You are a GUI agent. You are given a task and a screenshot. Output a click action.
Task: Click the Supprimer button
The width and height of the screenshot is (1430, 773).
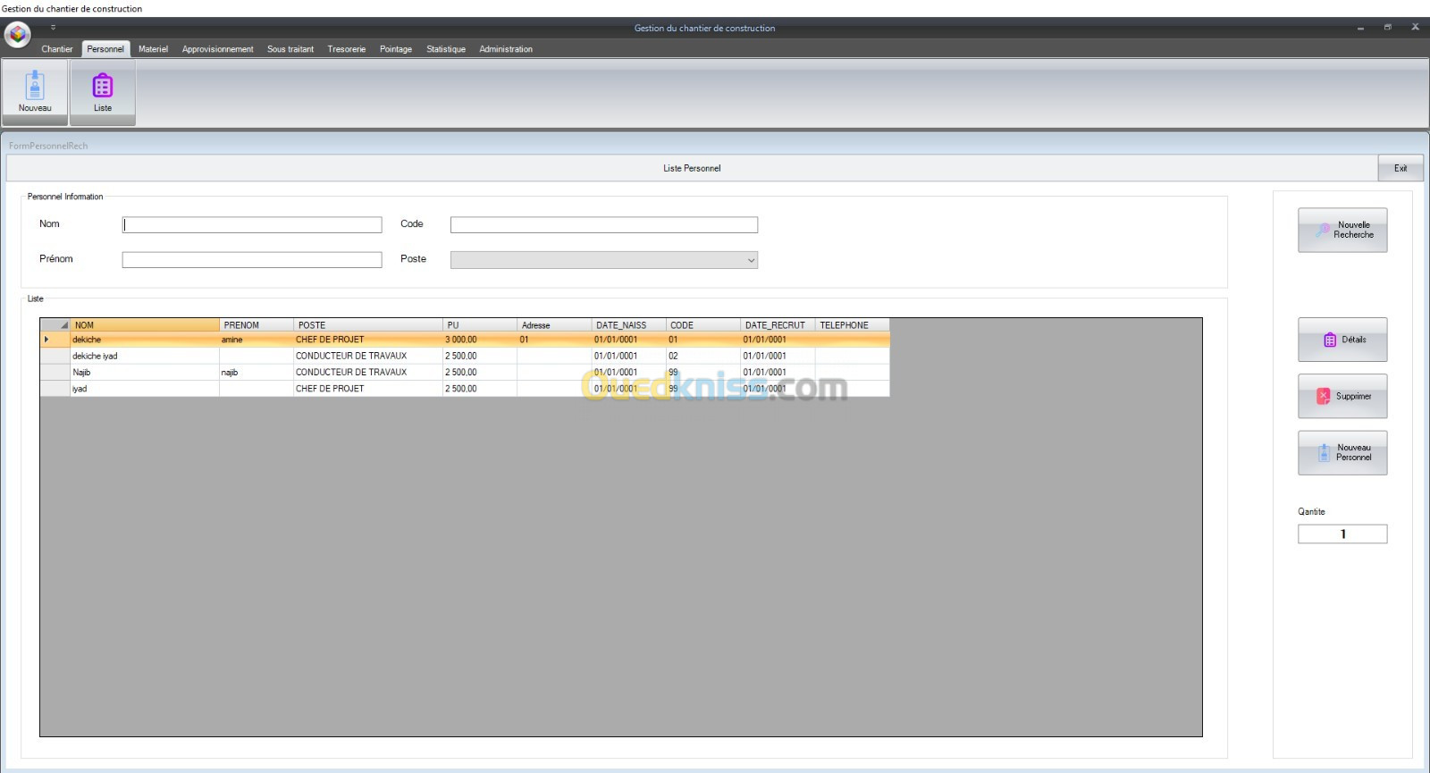pos(1342,396)
